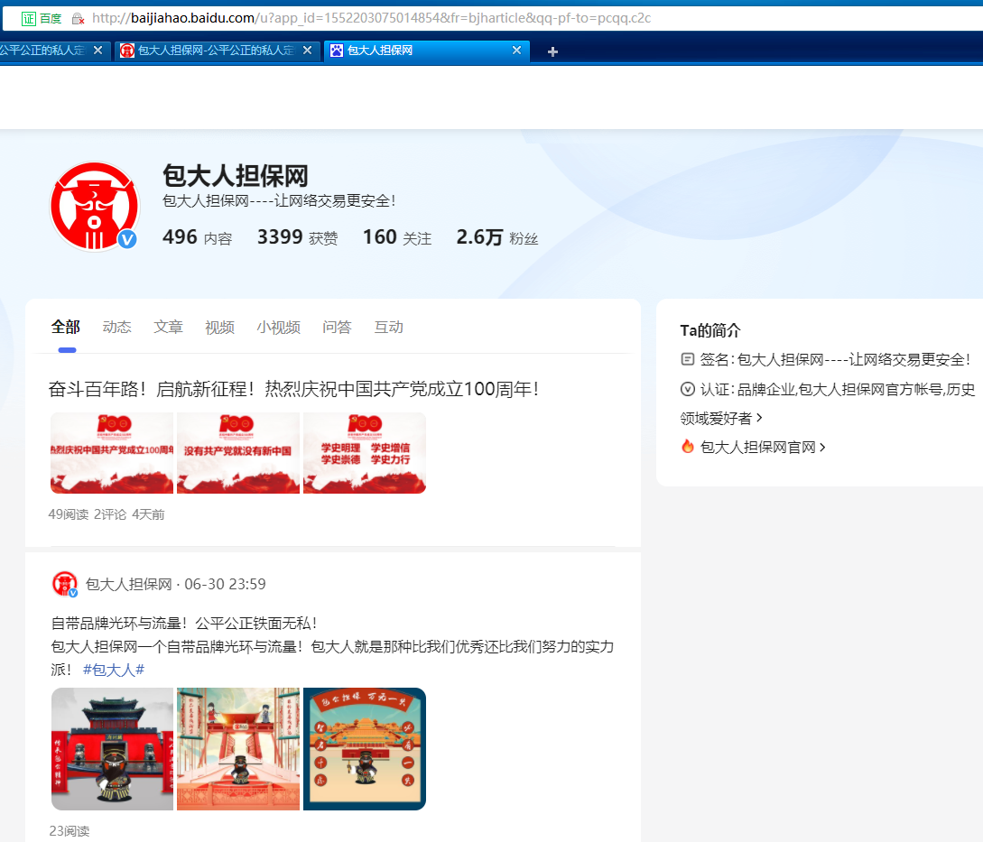Open the middle red gate illustration thumbnail
This screenshot has width=983, height=842.
[x=238, y=748]
